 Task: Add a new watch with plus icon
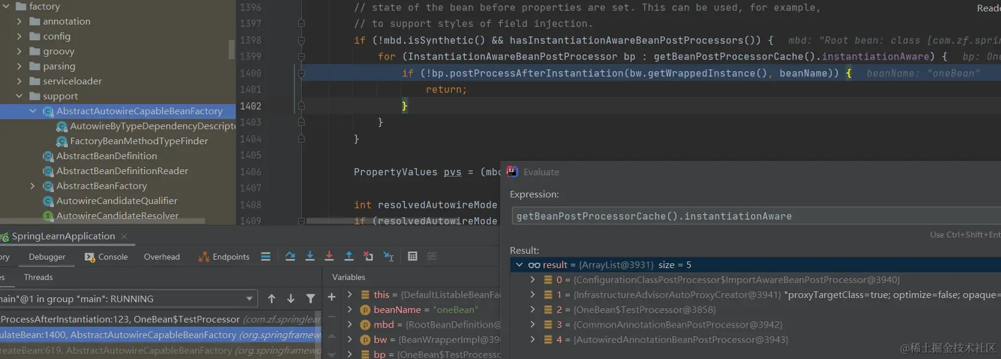coord(332,297)
